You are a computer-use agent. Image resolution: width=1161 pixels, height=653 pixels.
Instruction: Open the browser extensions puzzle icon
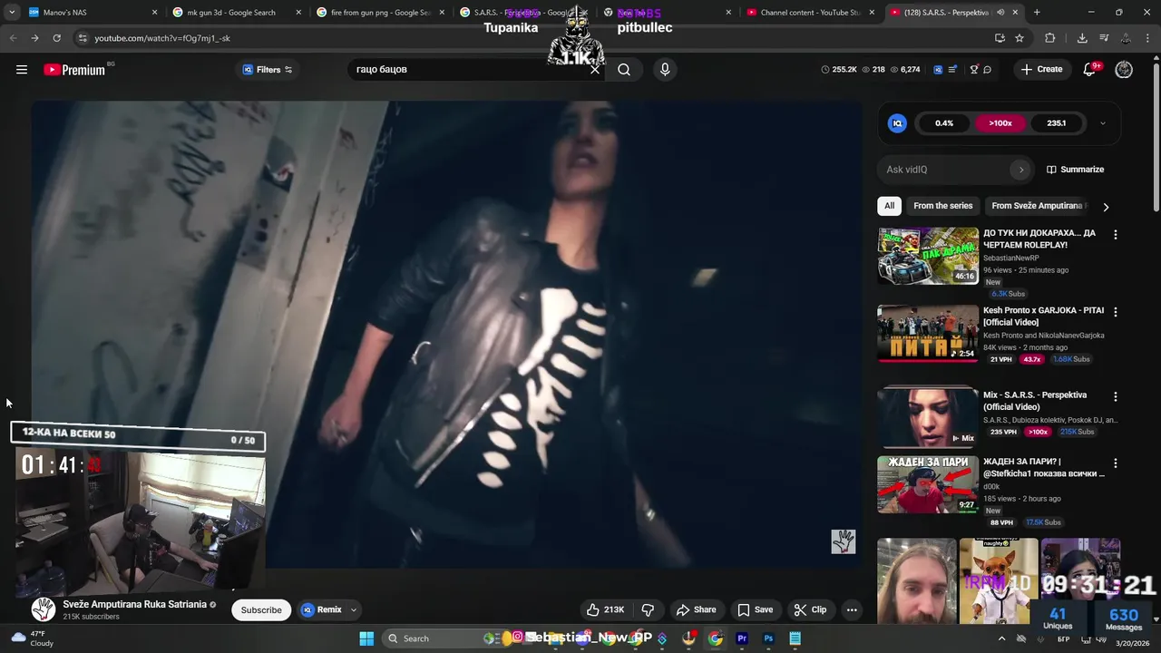[1050, 38]
